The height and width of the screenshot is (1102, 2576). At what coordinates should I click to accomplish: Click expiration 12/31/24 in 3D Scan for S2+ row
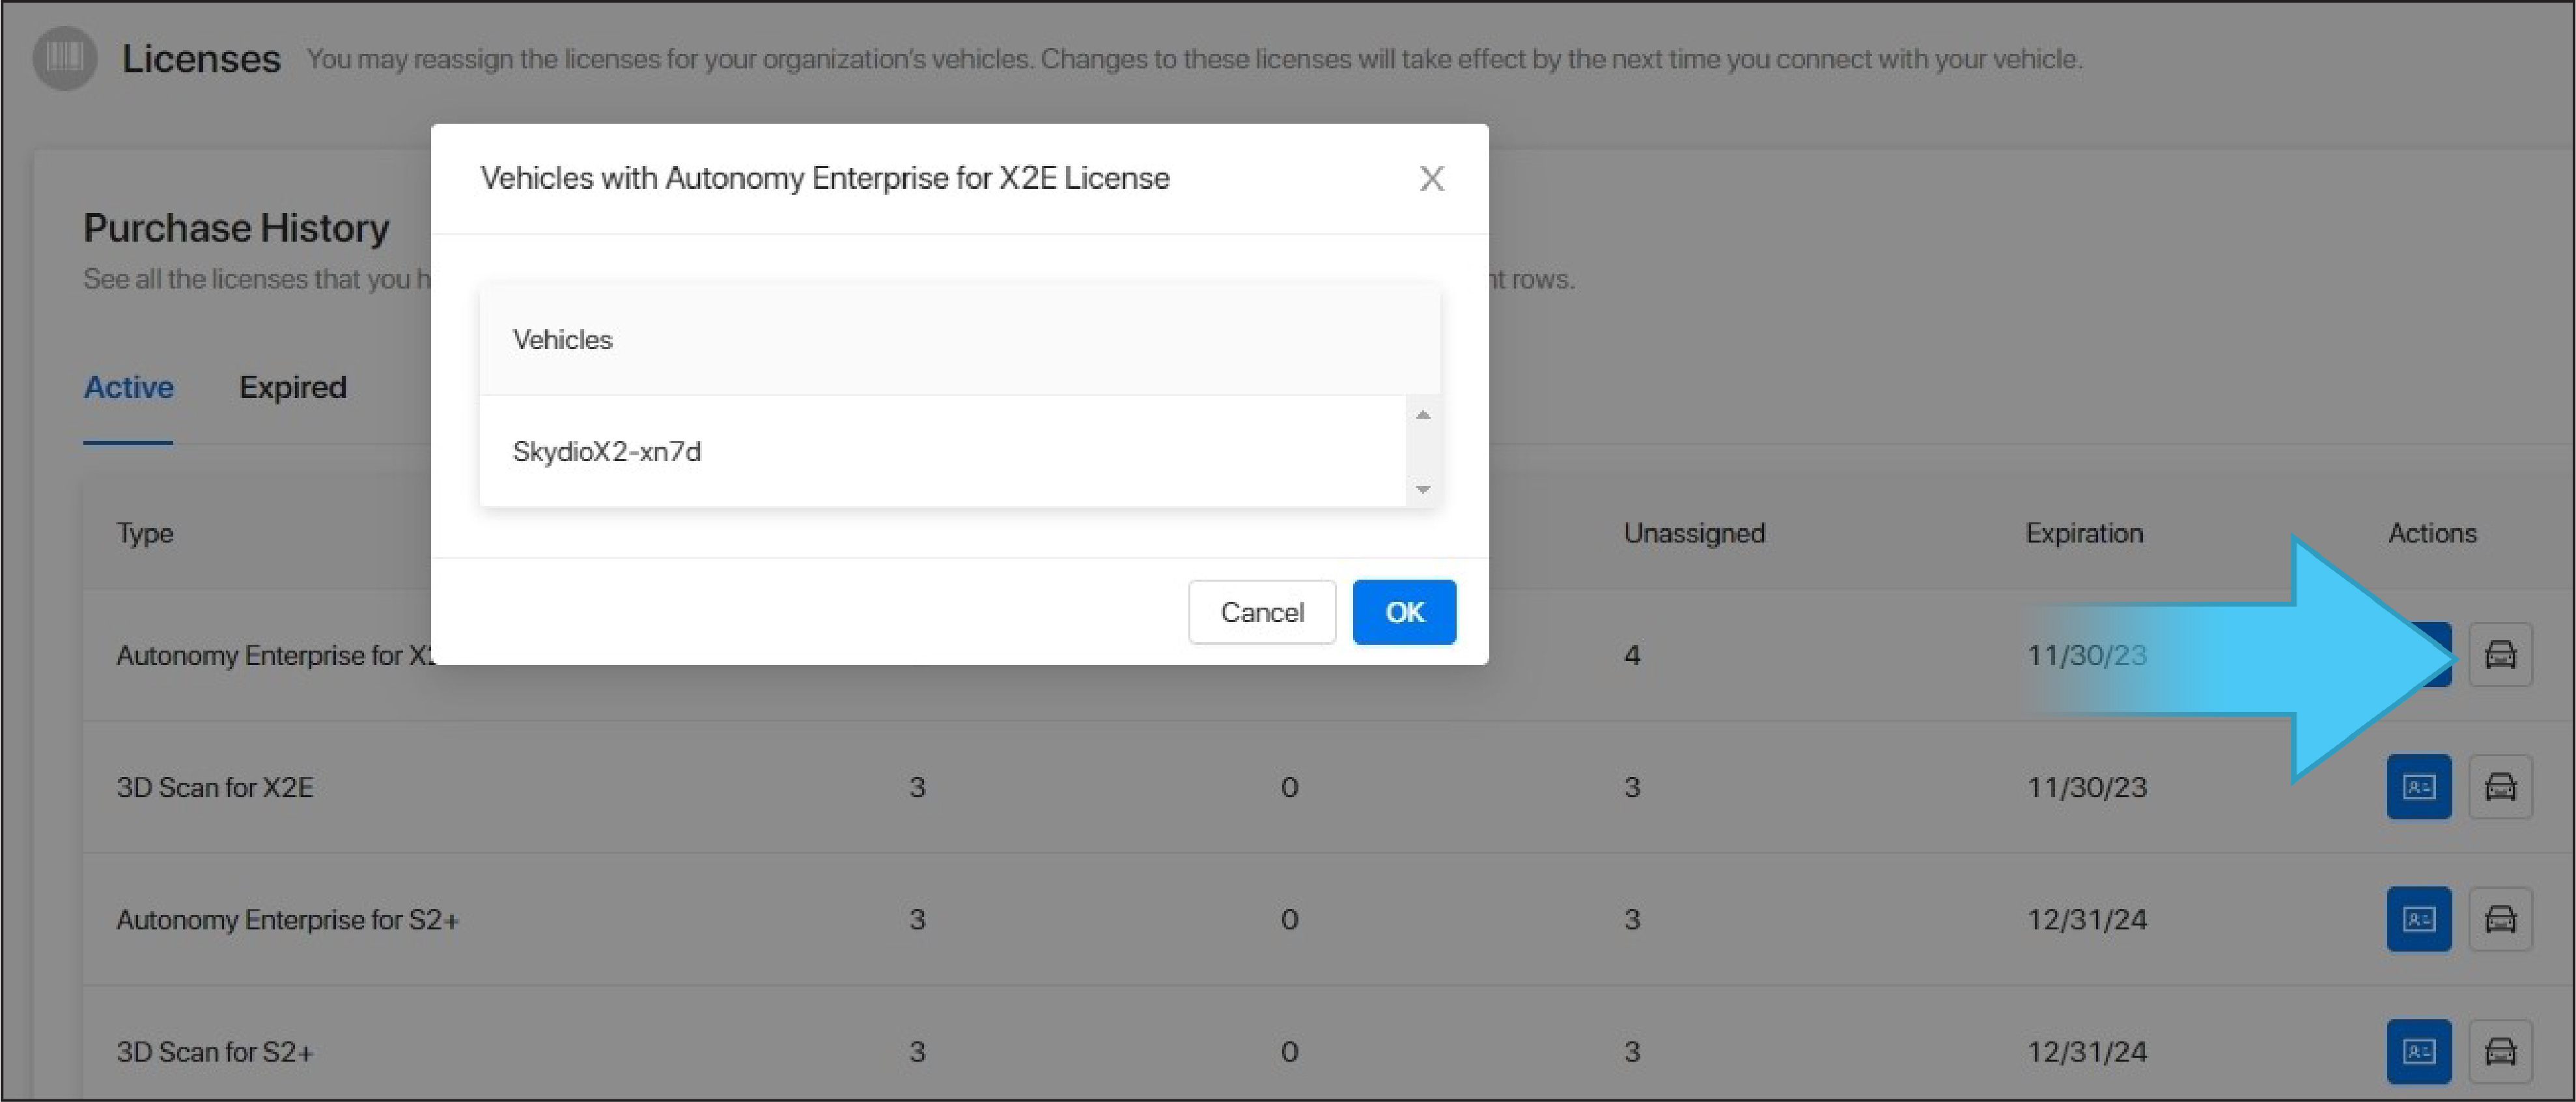2087,1052
